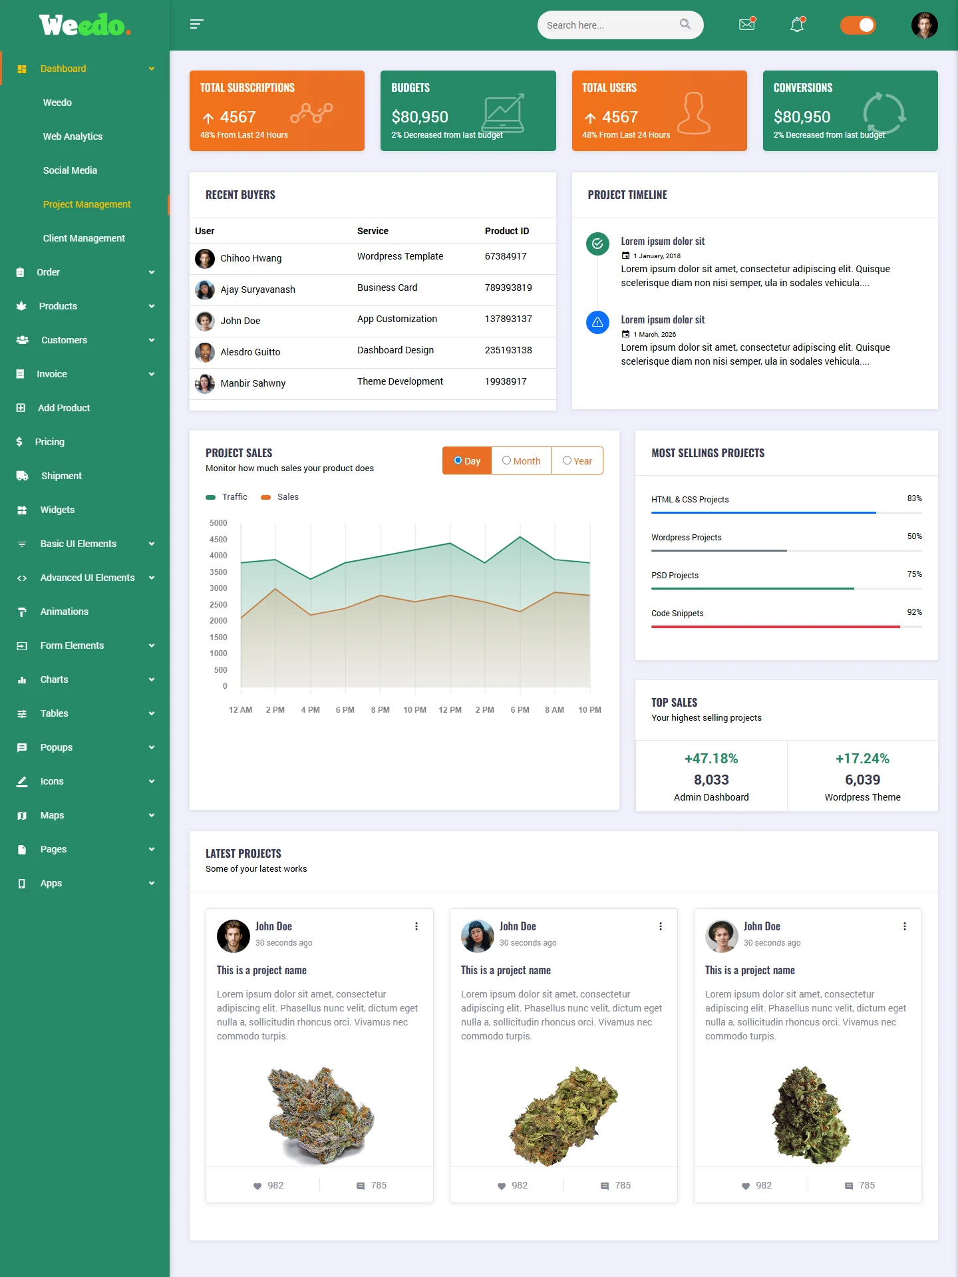Click heart likes icon on first project card
The height and width of the screenshot is (1277, 958).
[257, 1186]
